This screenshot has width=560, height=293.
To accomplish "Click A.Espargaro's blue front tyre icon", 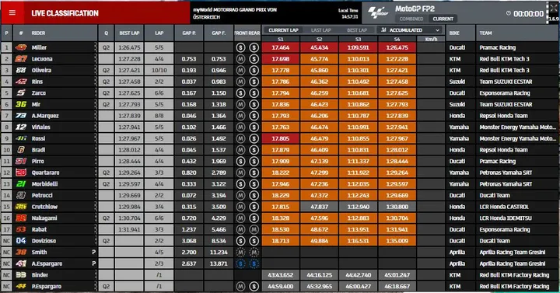I will (240, 263).
